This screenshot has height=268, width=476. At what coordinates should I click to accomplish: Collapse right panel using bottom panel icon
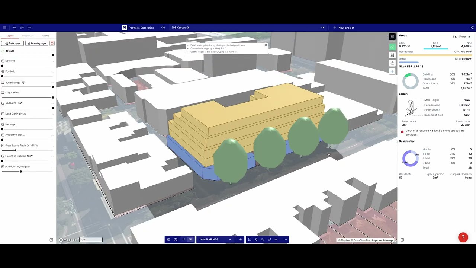[x=402, y=240]
